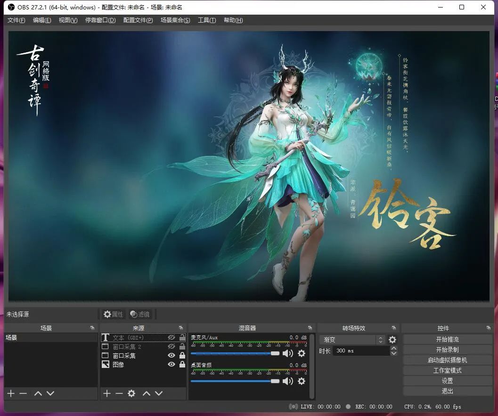Screen dimensions: 498x416
Task: Pop out the 场景 dock panel
Action: click(92, 328)
